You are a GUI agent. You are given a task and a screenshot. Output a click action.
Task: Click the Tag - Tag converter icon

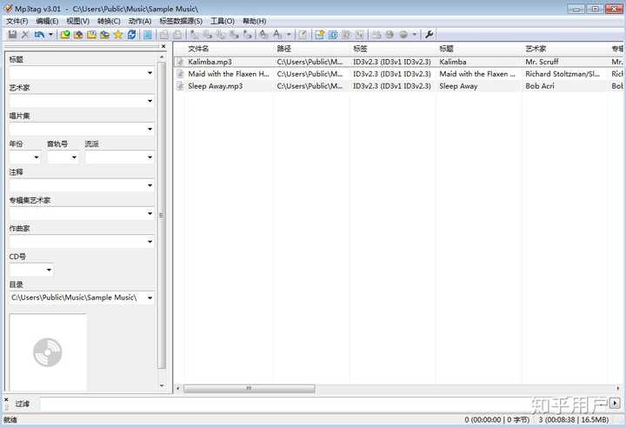pos(247,35)
